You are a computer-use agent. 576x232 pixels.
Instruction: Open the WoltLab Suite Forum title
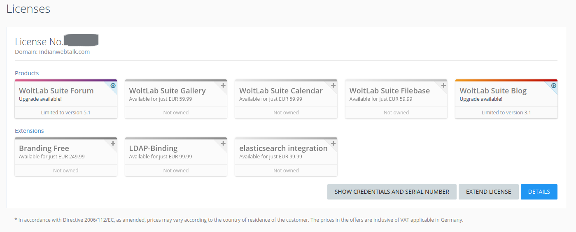coord(56,91)
